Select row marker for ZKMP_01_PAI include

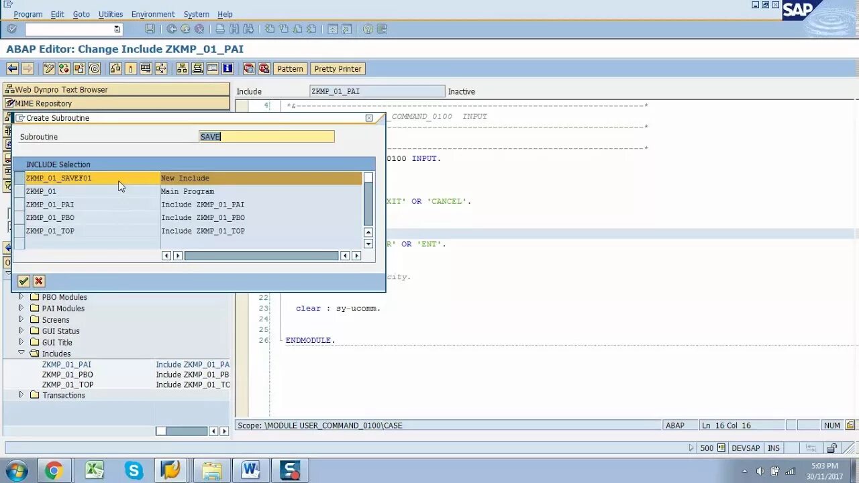point(19,205)
